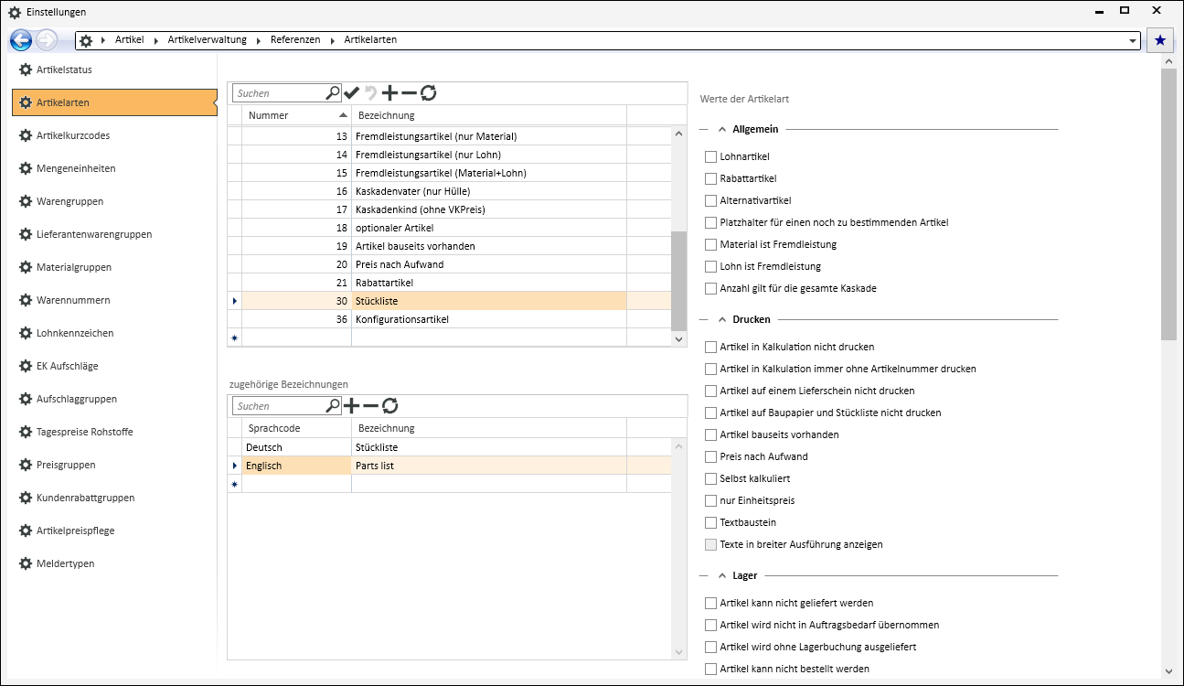Screen dimensions: 1184x686
Task: Collapse the Lager section
Action: pyautogui.click(x=722, y=575)
